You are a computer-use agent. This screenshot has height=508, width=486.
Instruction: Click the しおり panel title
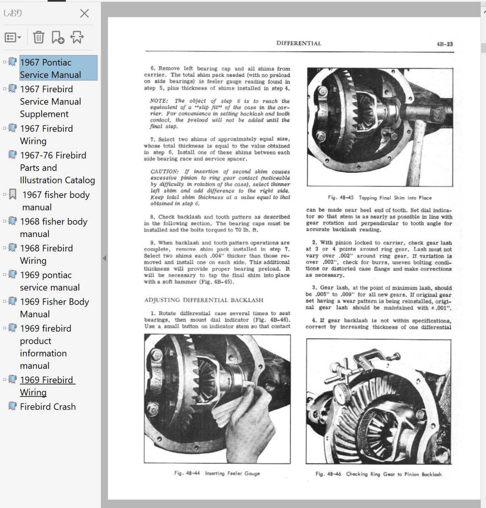(x=13, y=13)
